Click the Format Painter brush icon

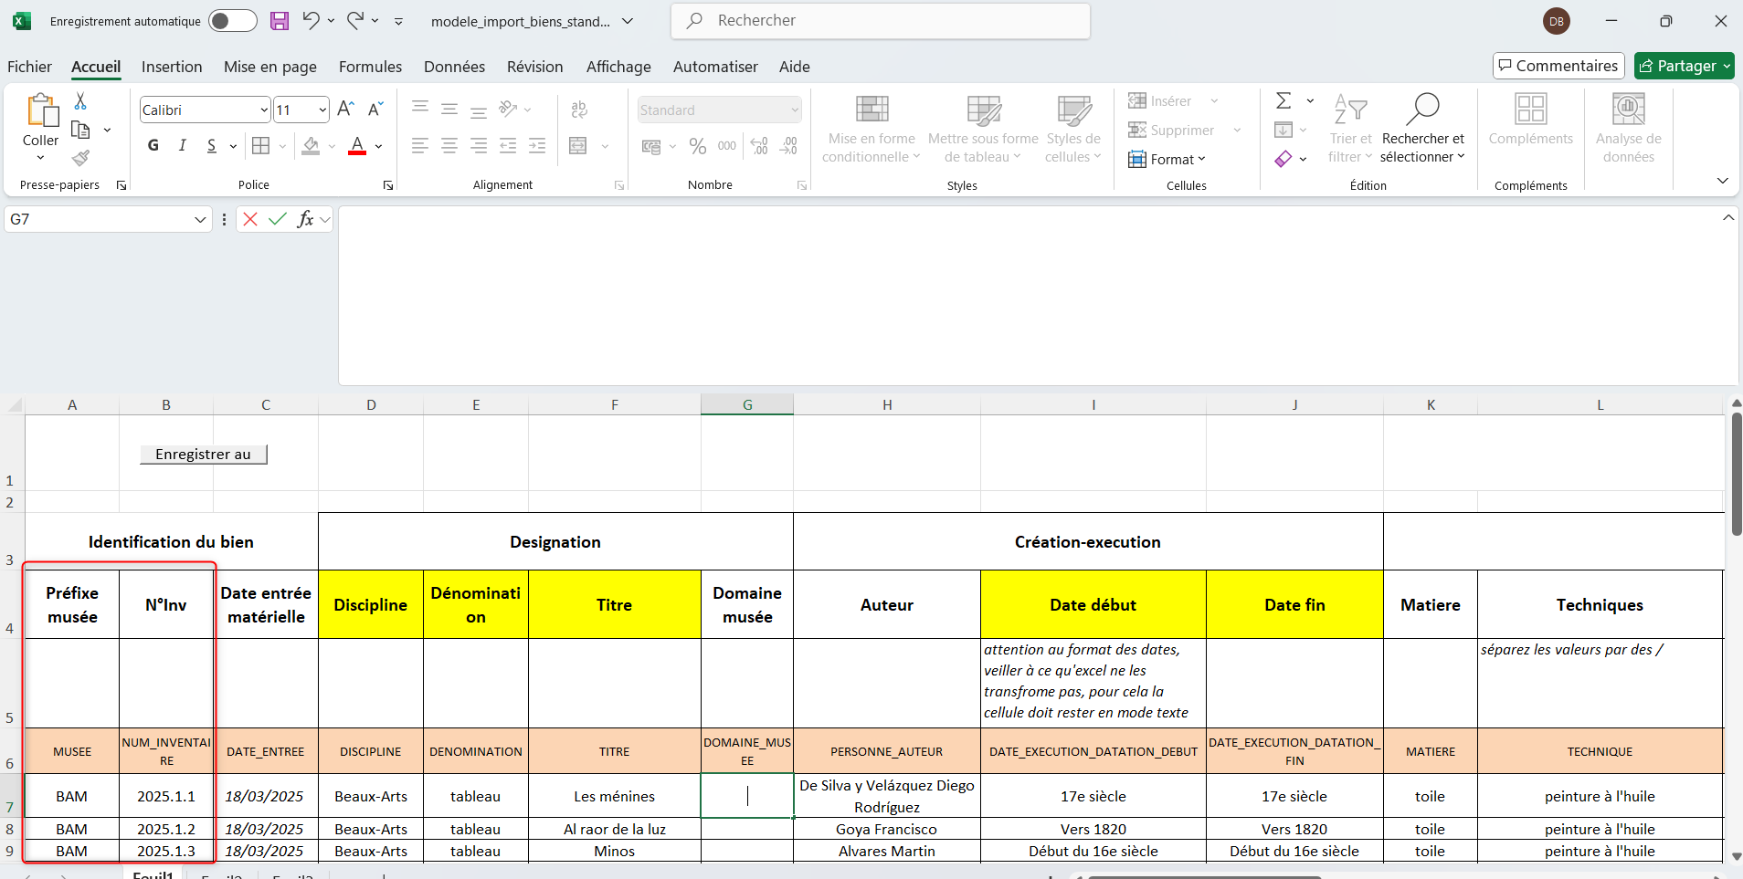[80, 158]
